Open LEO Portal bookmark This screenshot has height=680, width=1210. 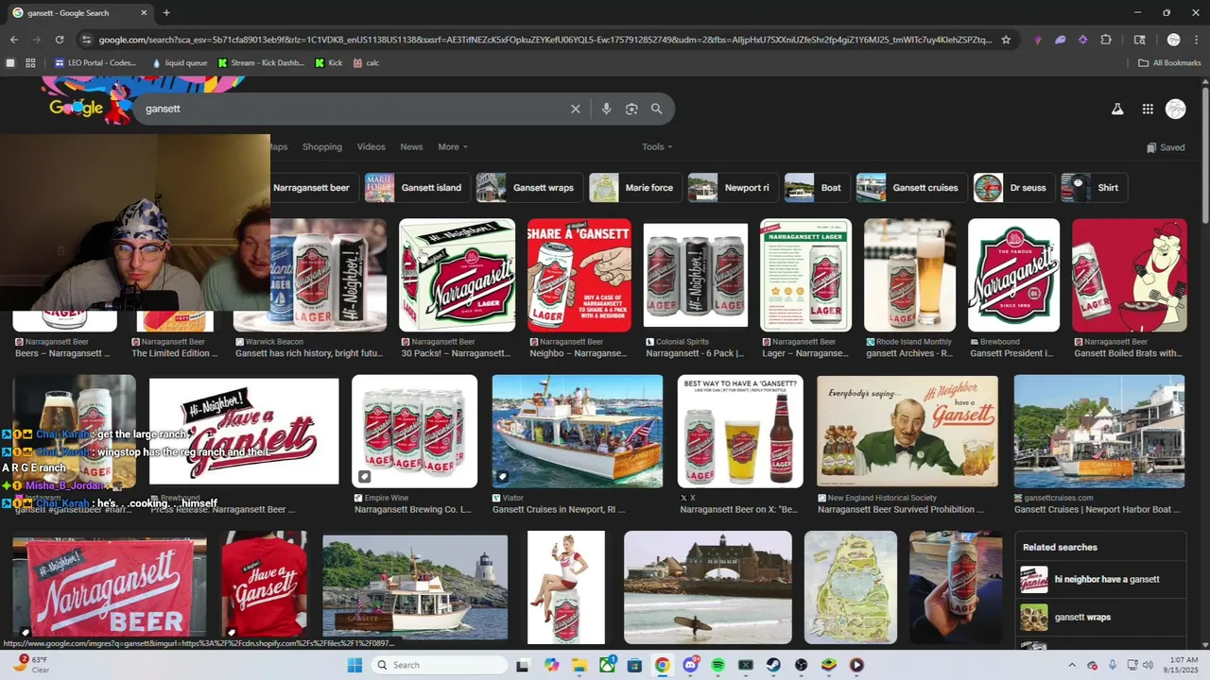click(95, 63)
